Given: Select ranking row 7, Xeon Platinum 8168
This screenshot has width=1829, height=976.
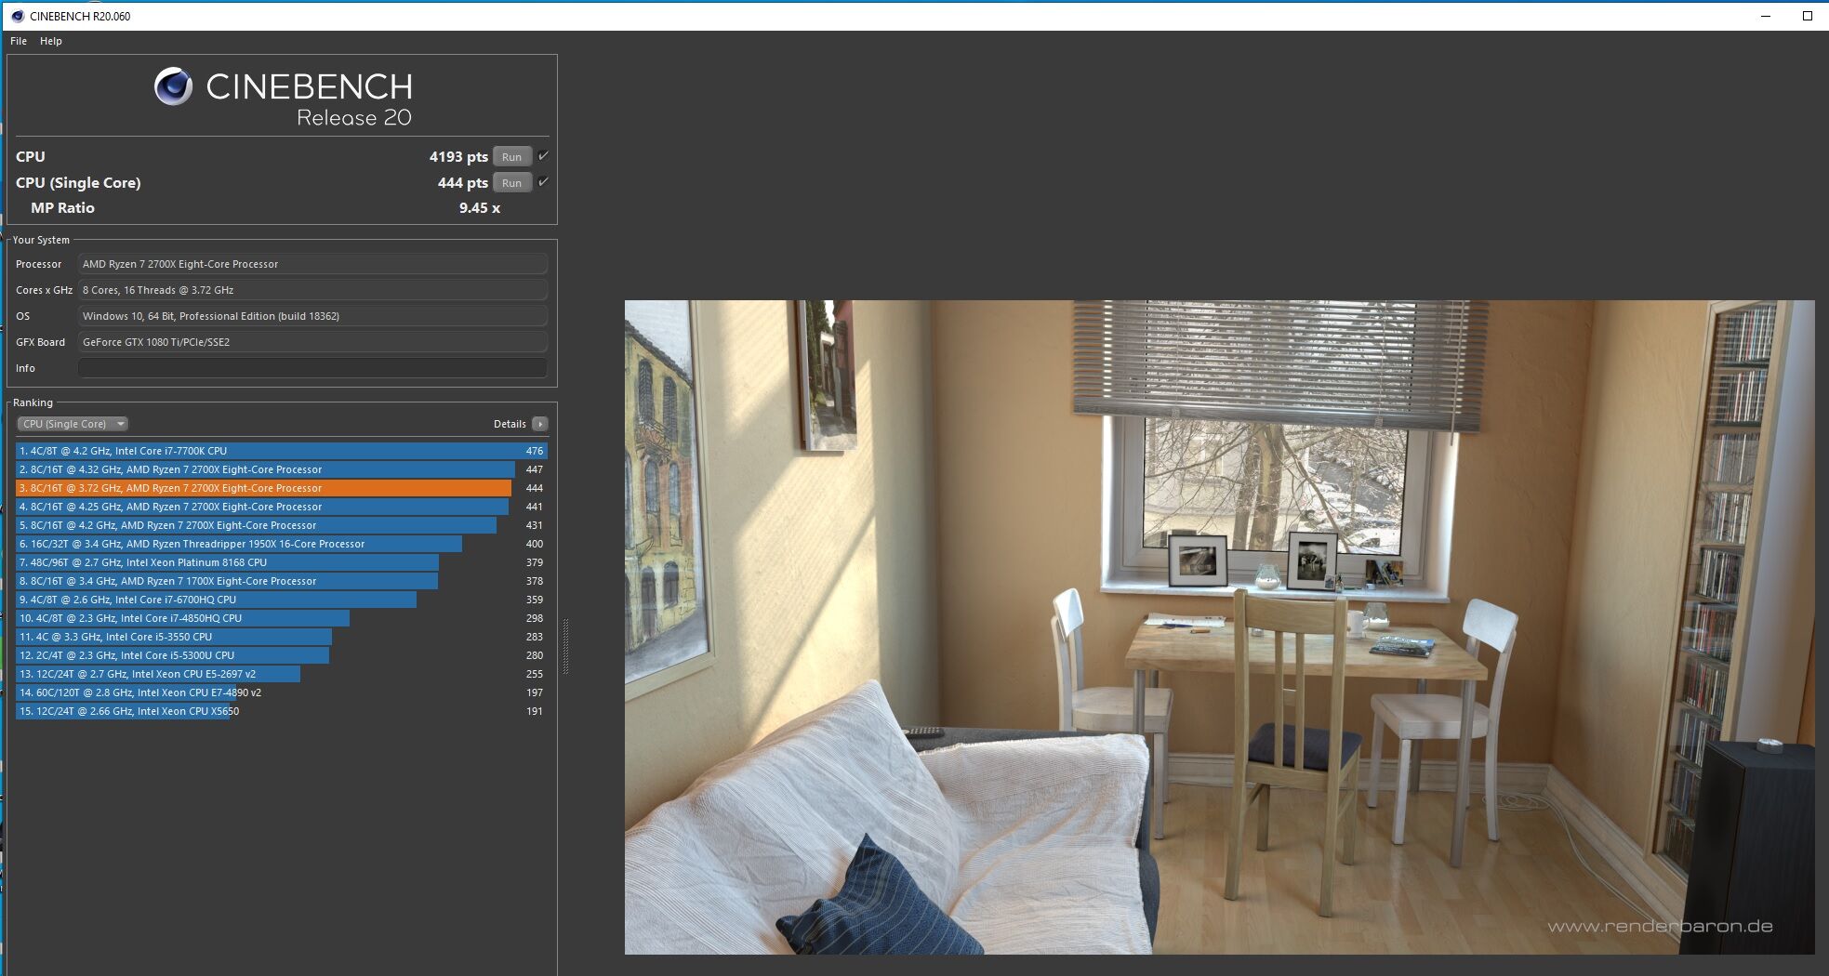Looking at the screenshot, I should pos(281,562).
